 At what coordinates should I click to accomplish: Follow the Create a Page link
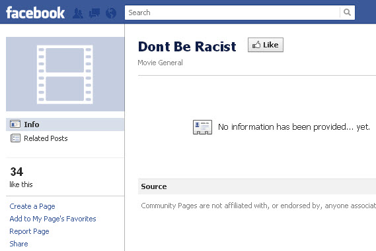point(32,206)
